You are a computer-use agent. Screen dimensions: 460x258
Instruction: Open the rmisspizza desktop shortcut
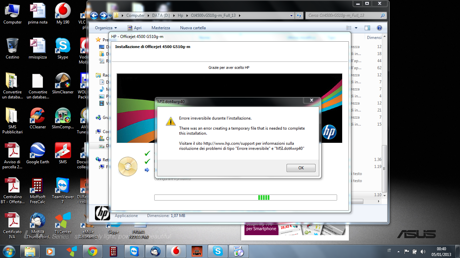pos(38,48)
